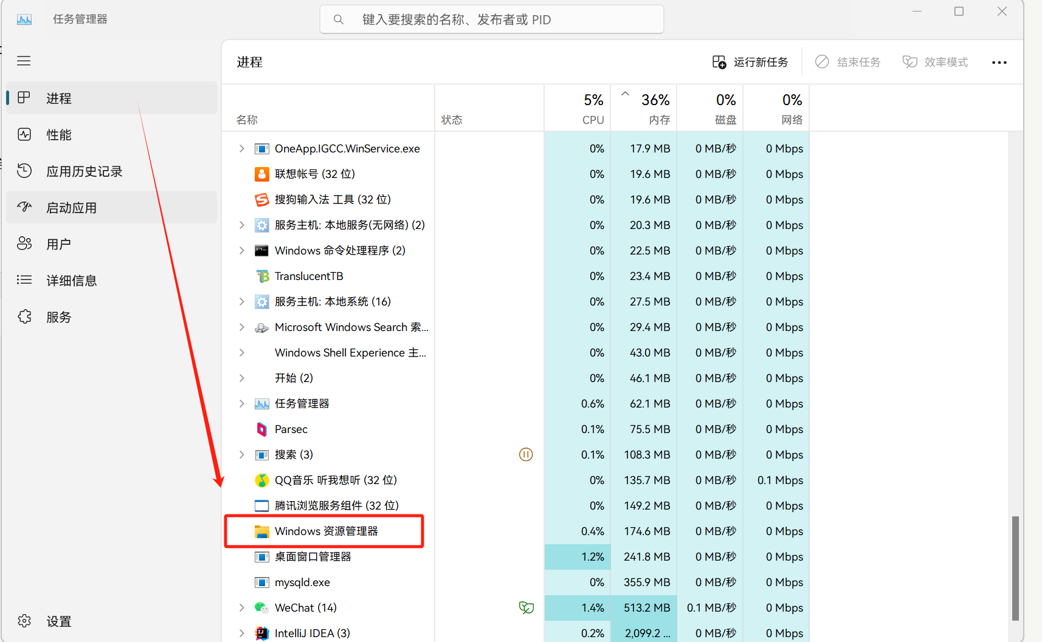Viewport: 1042px width, 642px height.
Task: Expand the OneApp.IGCC.WinService.exe entry
Action: pos(242,149)
